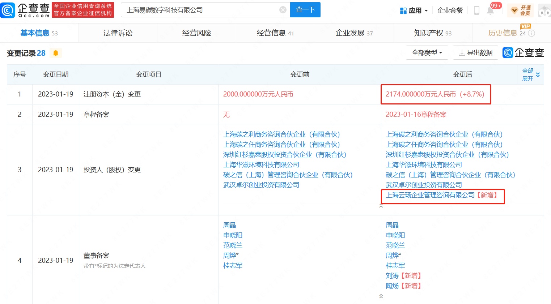Click the VIP membership badge
The height and width of the screenshot is (304, 551).
[x=520, y=10]
